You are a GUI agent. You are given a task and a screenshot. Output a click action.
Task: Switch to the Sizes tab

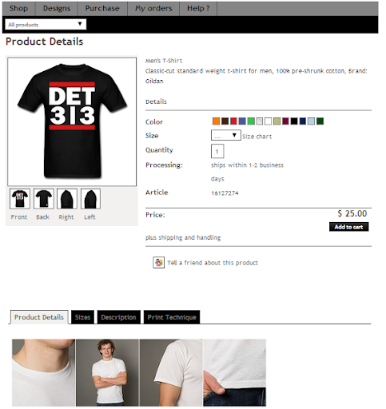coord(82,317)
